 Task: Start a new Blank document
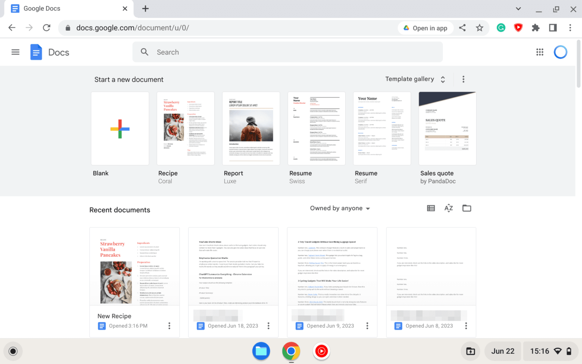coord(120,128)
